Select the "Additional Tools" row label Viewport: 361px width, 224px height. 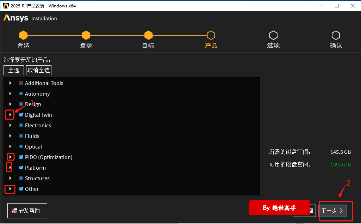pos(44,83)
